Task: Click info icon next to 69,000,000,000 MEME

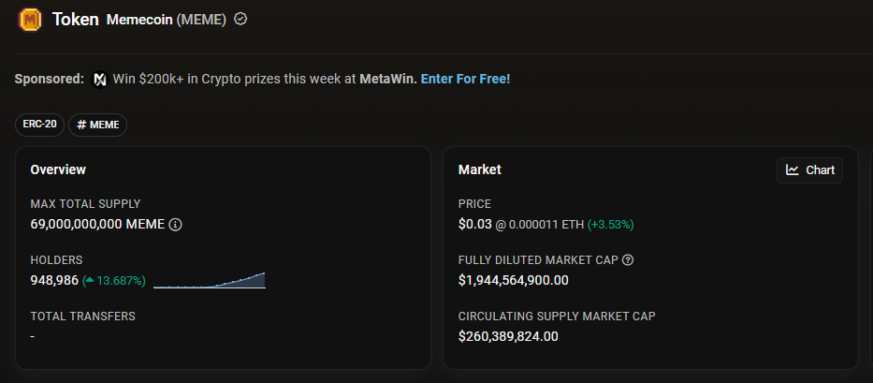Action: pyautogui.click(x=175, y=225)
